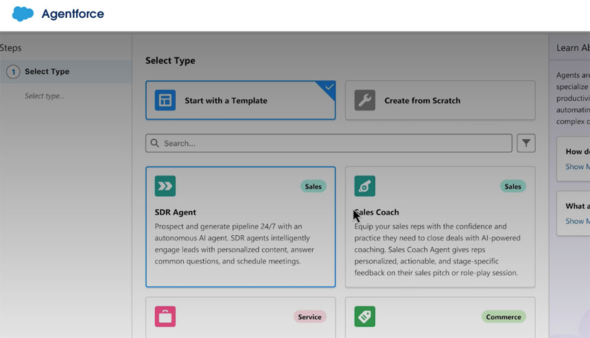Click the template layout icon
Viewport: 590px width, 338px height.
pos(165,100)
